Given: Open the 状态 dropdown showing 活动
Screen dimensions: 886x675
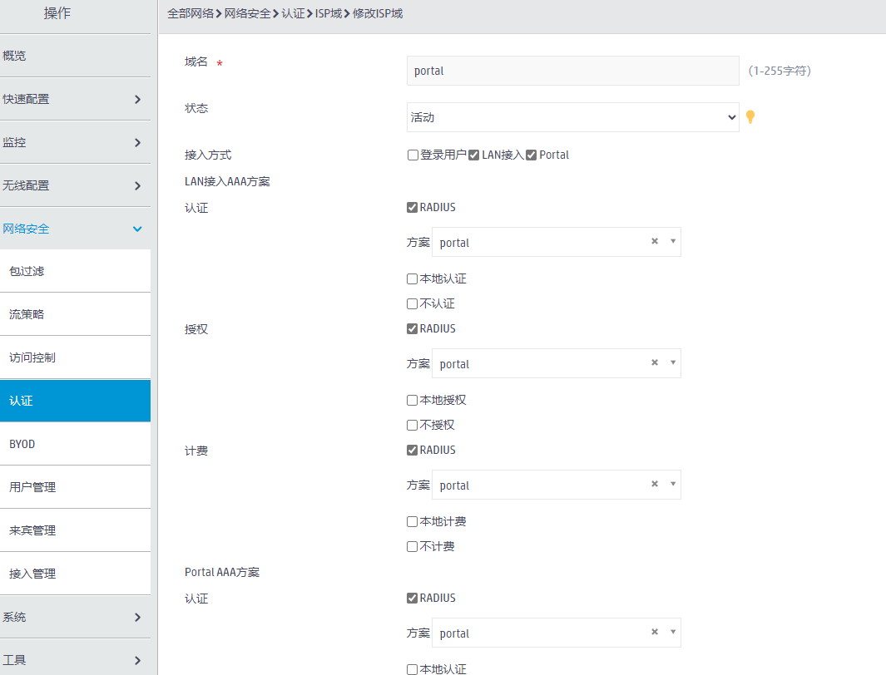Looking at the screenshot, I should [572, 117].
